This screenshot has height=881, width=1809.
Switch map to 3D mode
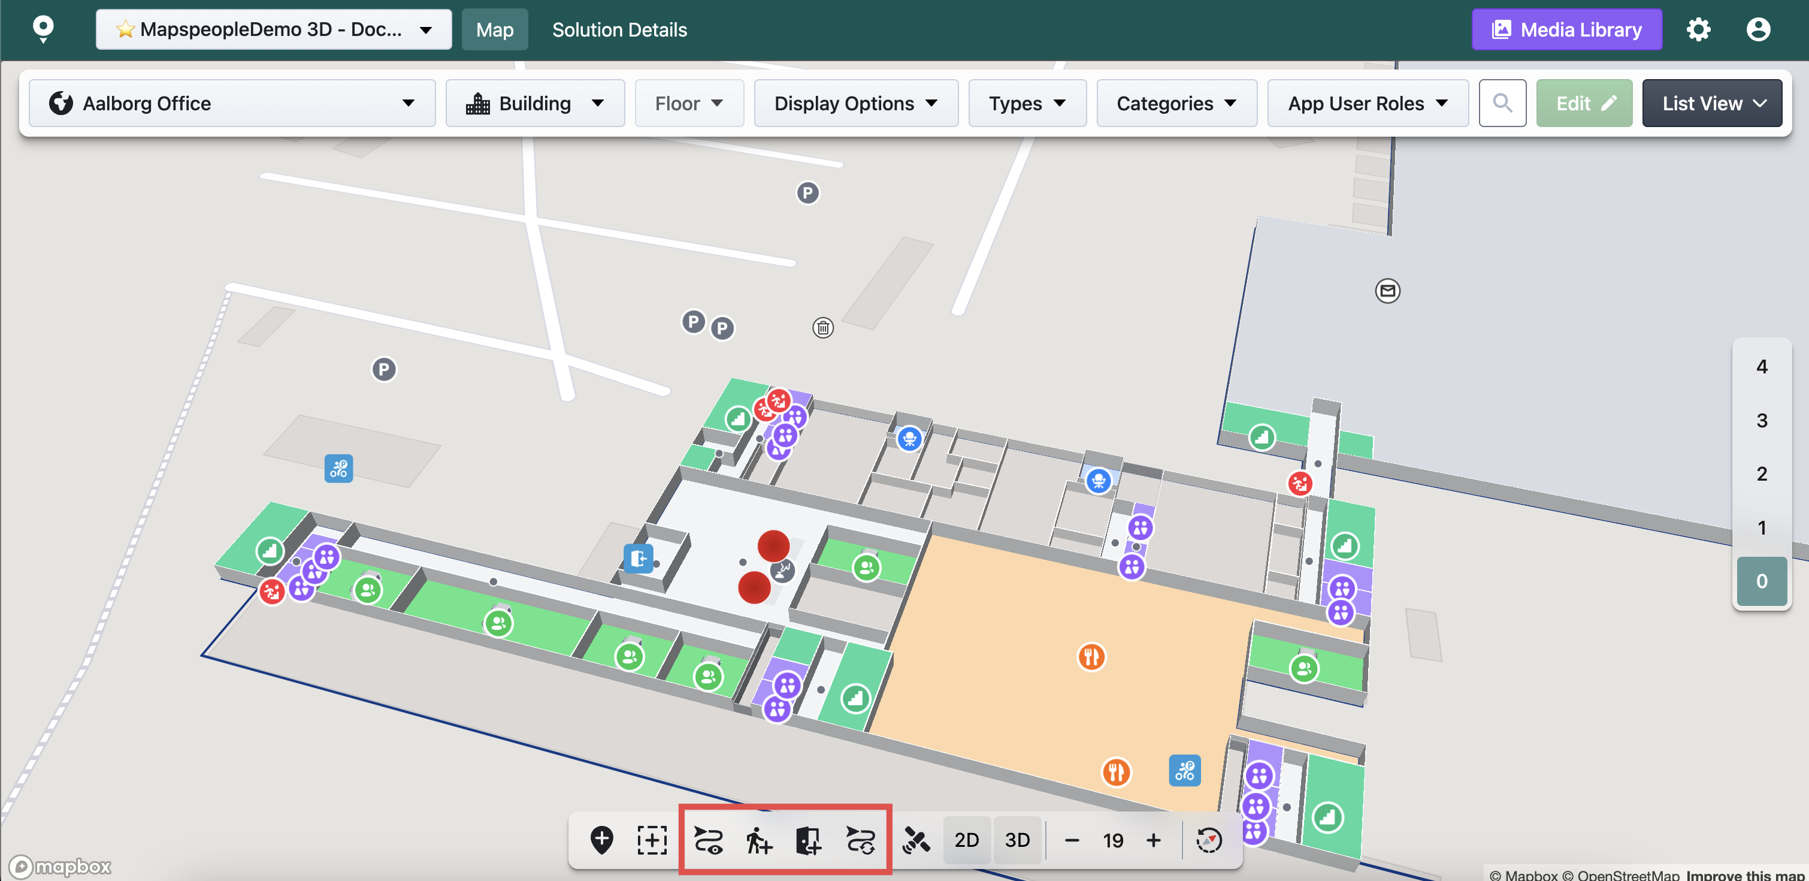(1017, 840)
